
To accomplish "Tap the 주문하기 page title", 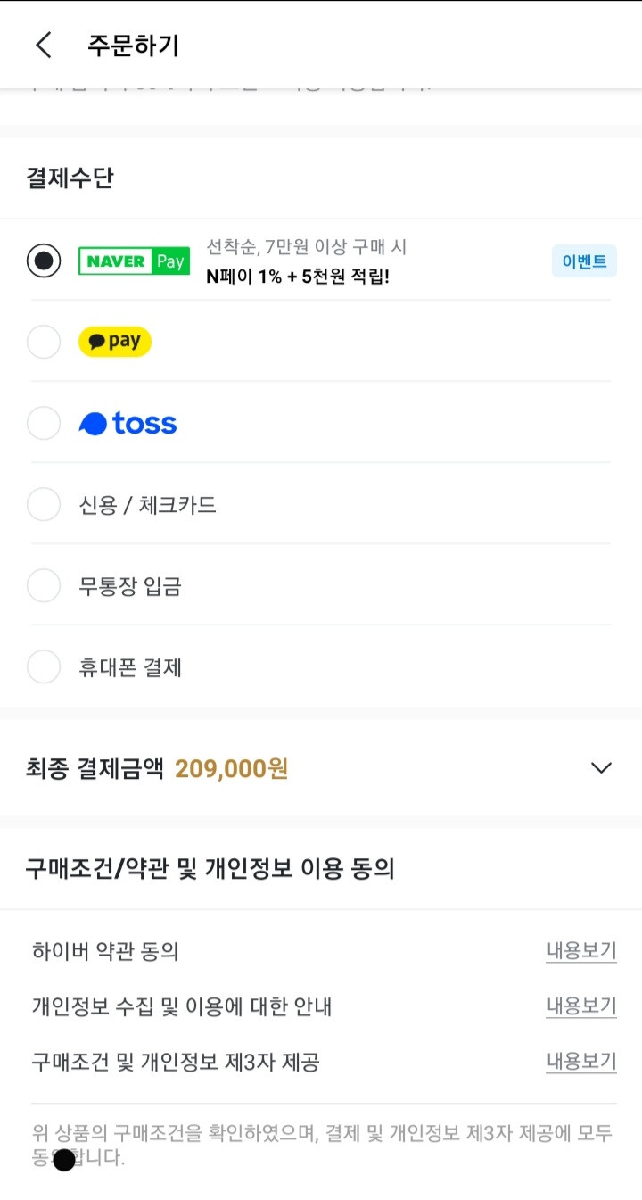I will (x=133, y=46).
